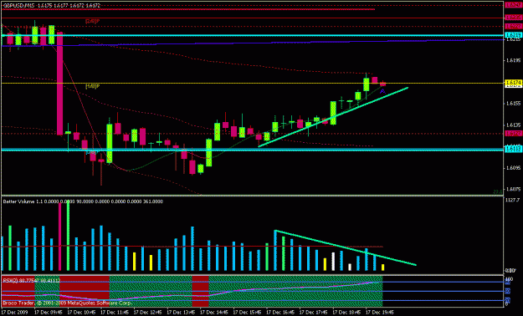Click the 17 Dec 09:45 time label

click(49, 313)
